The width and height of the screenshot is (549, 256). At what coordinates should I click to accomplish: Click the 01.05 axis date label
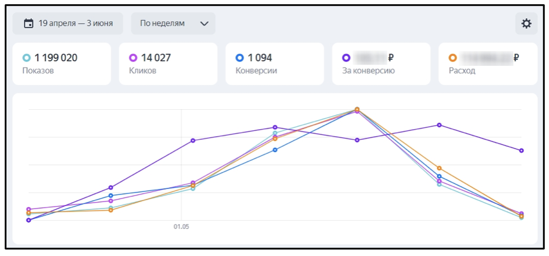182,227
